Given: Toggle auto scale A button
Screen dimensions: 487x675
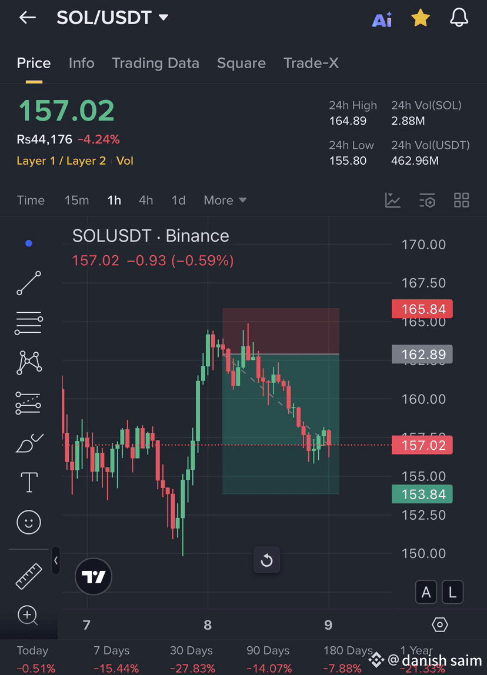Looking at the screenshot, I should [426, 592].
